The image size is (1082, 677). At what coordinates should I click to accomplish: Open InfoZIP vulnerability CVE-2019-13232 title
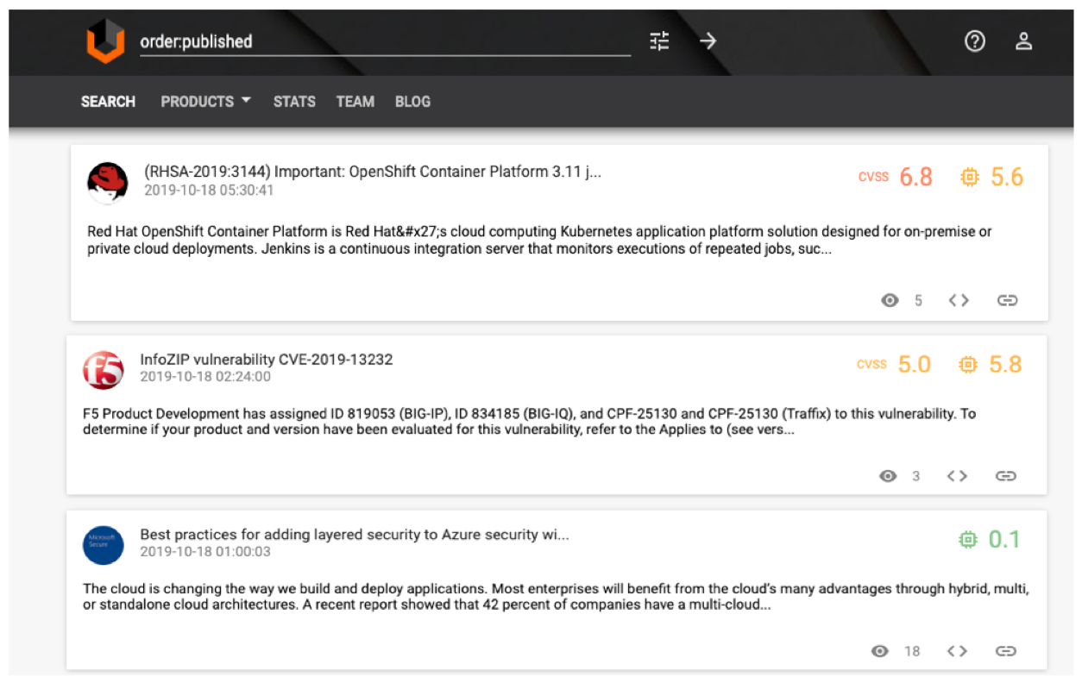pos(267,360)
